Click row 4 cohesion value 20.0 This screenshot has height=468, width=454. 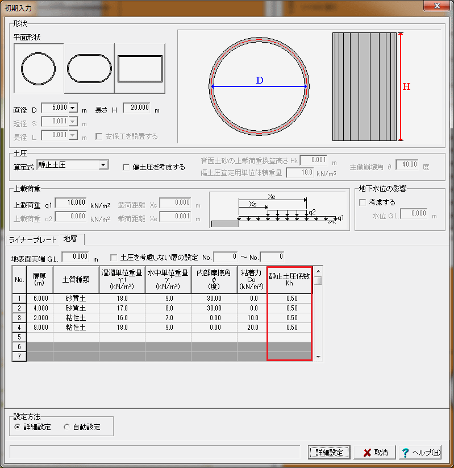click(252, 328)
